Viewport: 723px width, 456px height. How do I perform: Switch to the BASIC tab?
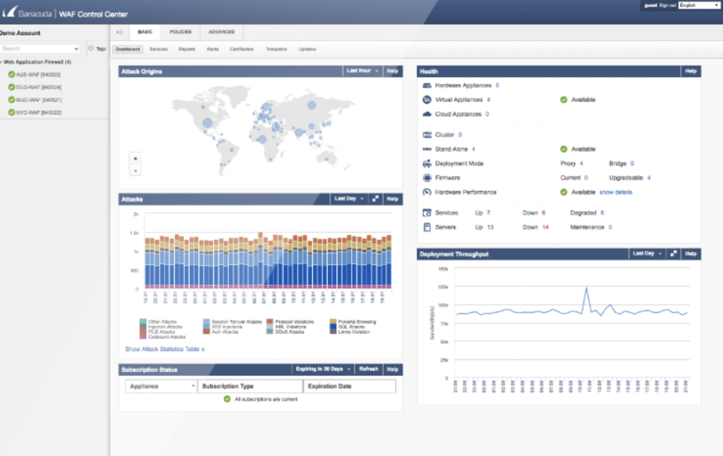[145, 32]
